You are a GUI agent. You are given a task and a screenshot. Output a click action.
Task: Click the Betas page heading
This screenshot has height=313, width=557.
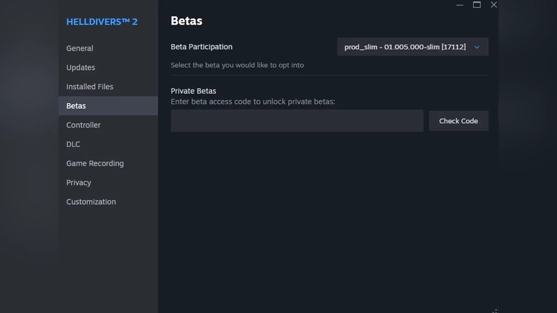187,21
